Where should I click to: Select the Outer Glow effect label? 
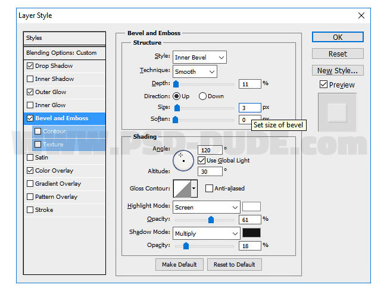[51, 92]
